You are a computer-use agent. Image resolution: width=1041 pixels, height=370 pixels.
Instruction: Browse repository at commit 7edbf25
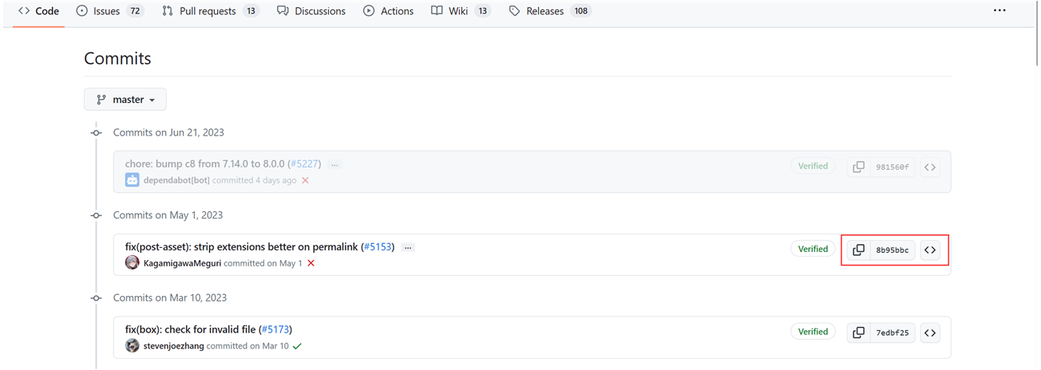pyautogui.click(x=929, y=333)
